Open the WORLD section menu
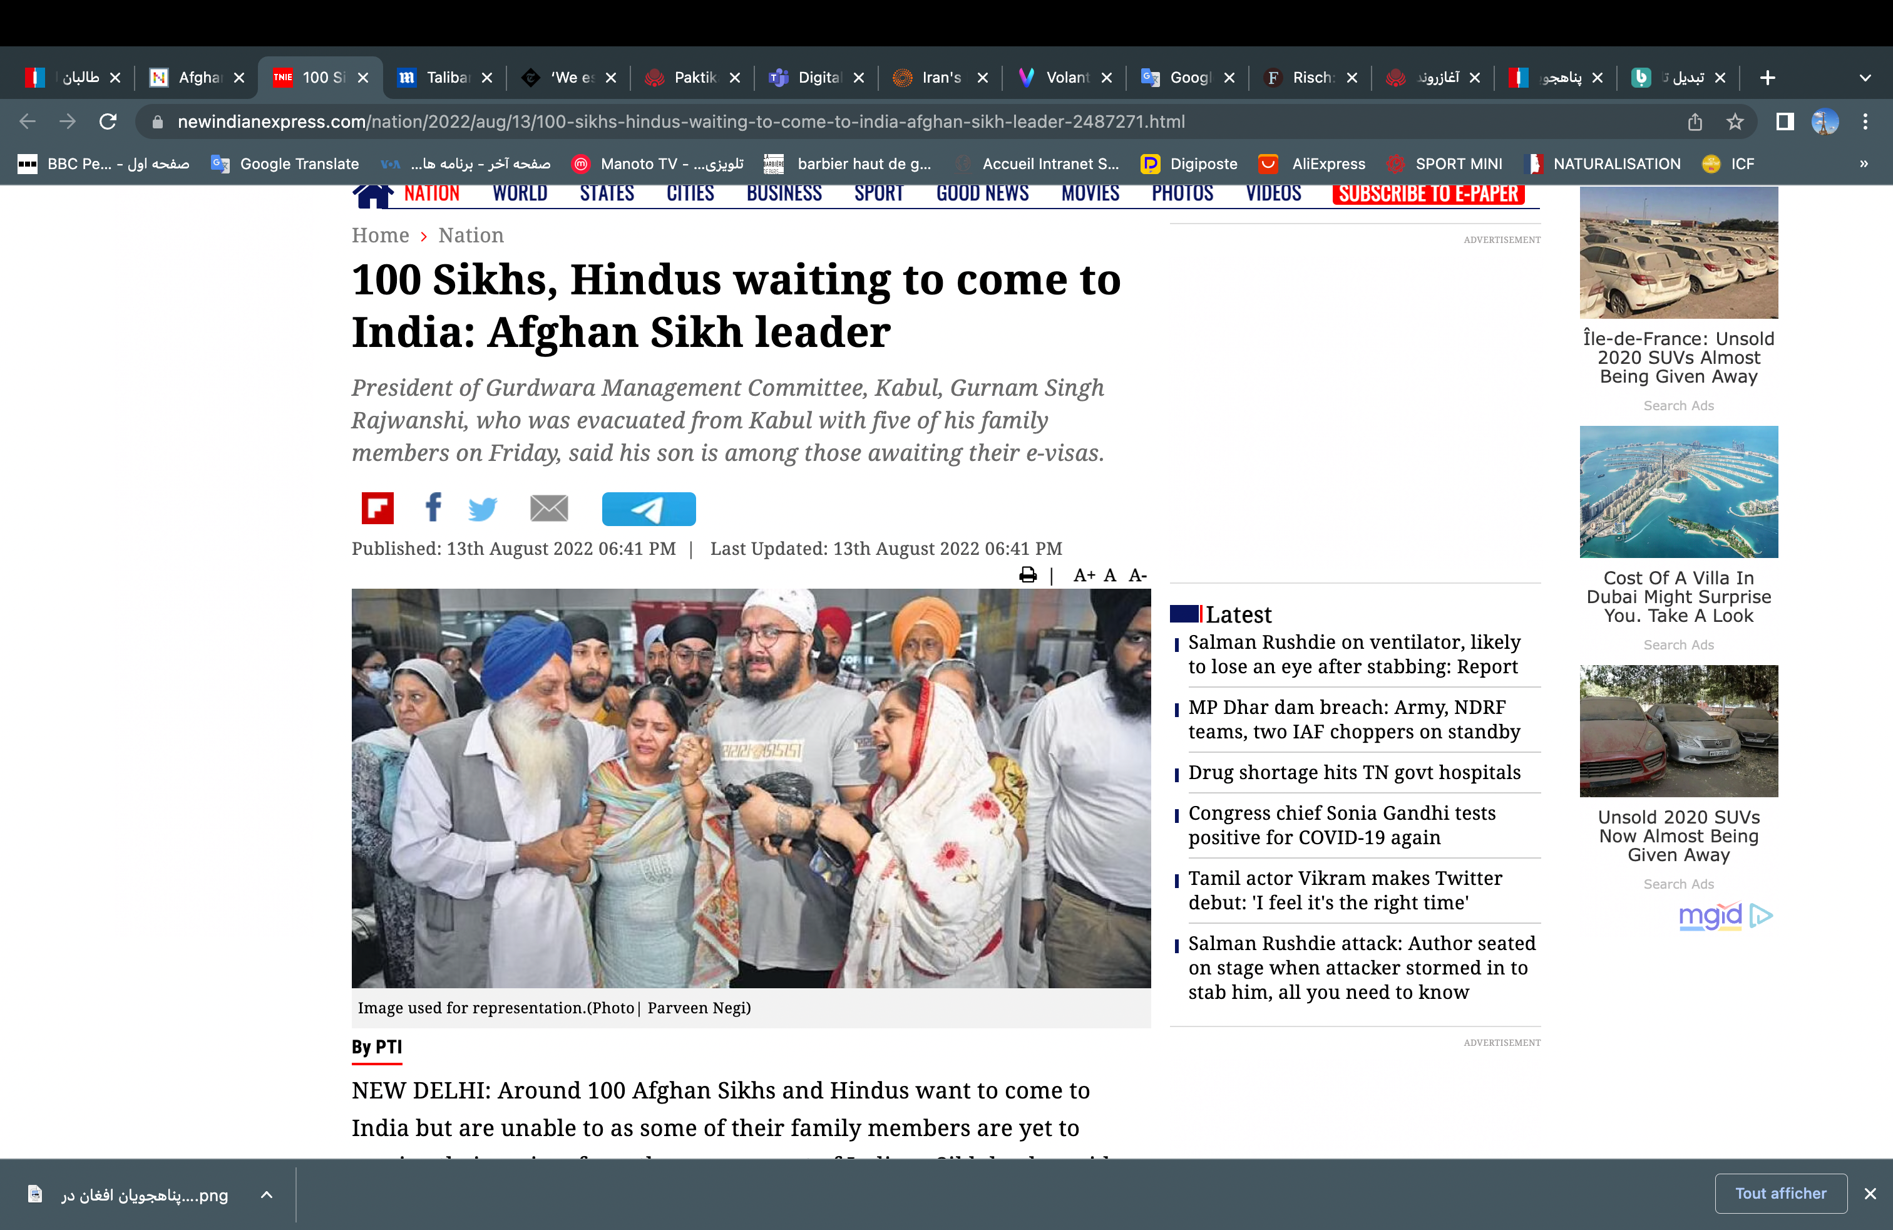Screen dimensions: 1893x1230 click(520, 194)
